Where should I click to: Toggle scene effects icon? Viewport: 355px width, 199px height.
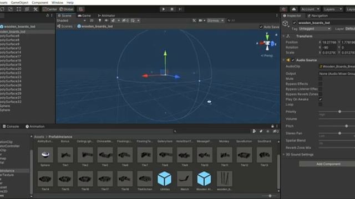pyautogui.click(x=113, y=20)
